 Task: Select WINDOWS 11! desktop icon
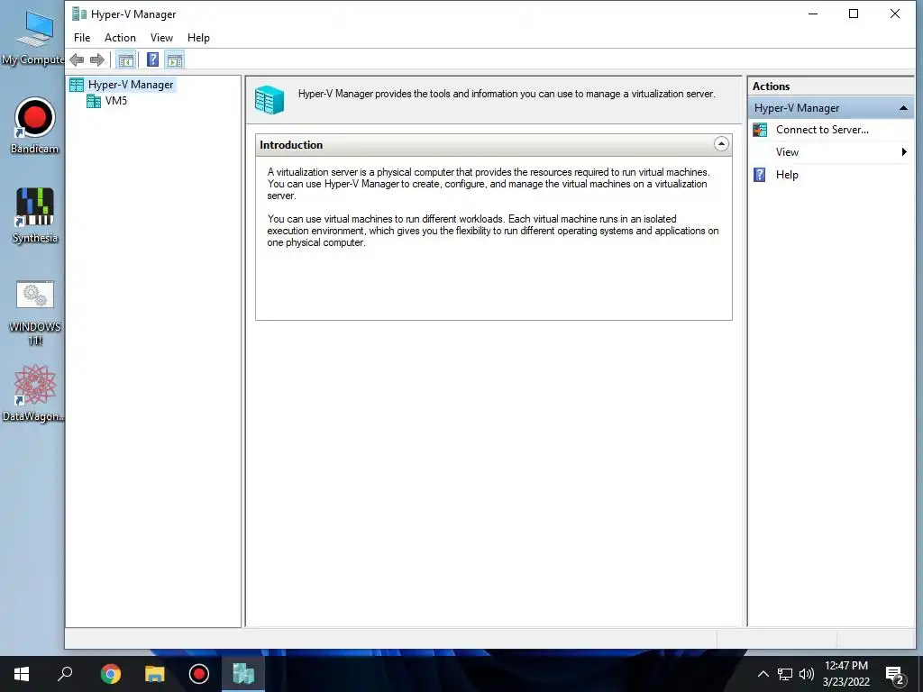(35, 313)
